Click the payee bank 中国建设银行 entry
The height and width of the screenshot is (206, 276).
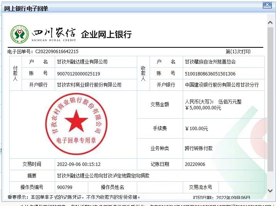pyautogui.click(x=222, y=85)
